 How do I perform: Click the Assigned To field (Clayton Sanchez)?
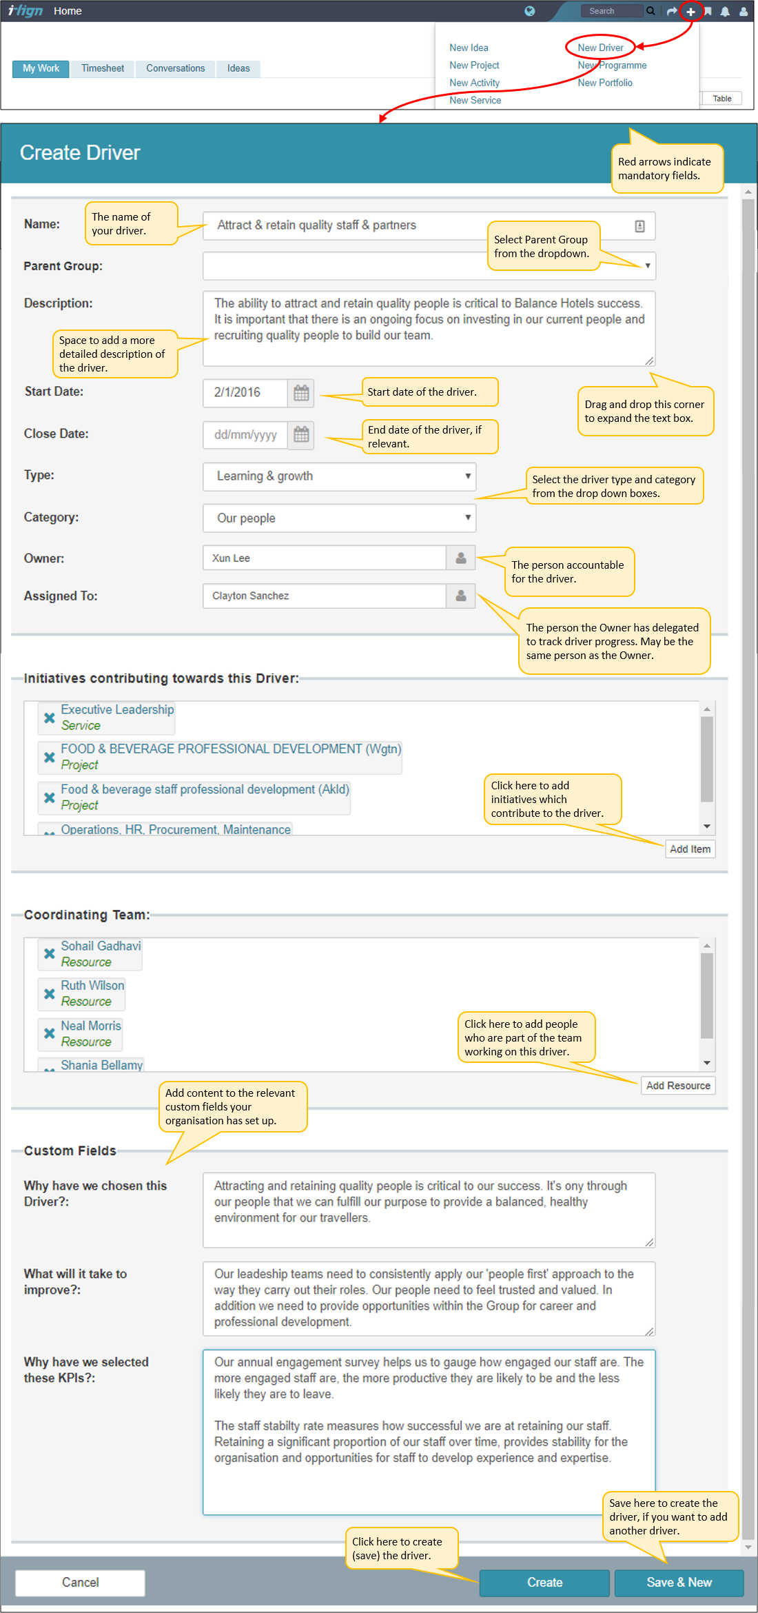pyautogui.click(x=325, y=596)
